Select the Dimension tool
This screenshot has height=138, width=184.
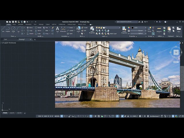pos(63,29)
